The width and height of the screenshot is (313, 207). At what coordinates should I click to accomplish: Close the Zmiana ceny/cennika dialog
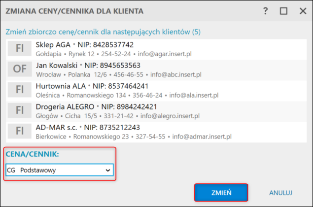[303, 11]
